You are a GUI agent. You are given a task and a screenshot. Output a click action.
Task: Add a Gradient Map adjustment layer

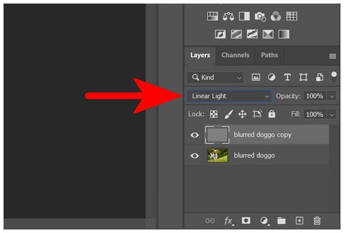pos(284,34)
